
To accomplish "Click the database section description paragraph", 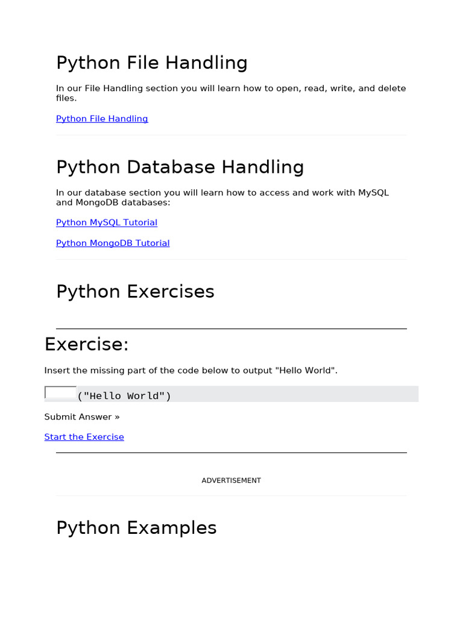I will pos(222,197).
